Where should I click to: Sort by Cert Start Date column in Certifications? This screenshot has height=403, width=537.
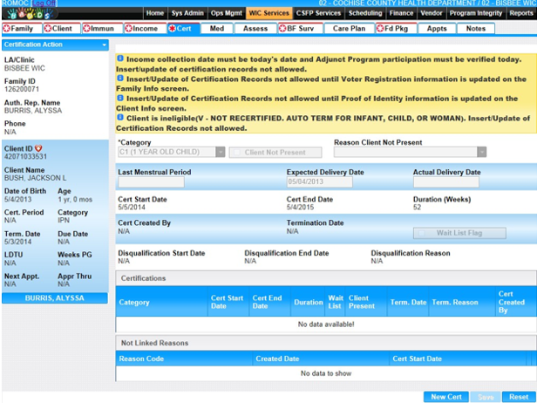[x=227, y=302]
